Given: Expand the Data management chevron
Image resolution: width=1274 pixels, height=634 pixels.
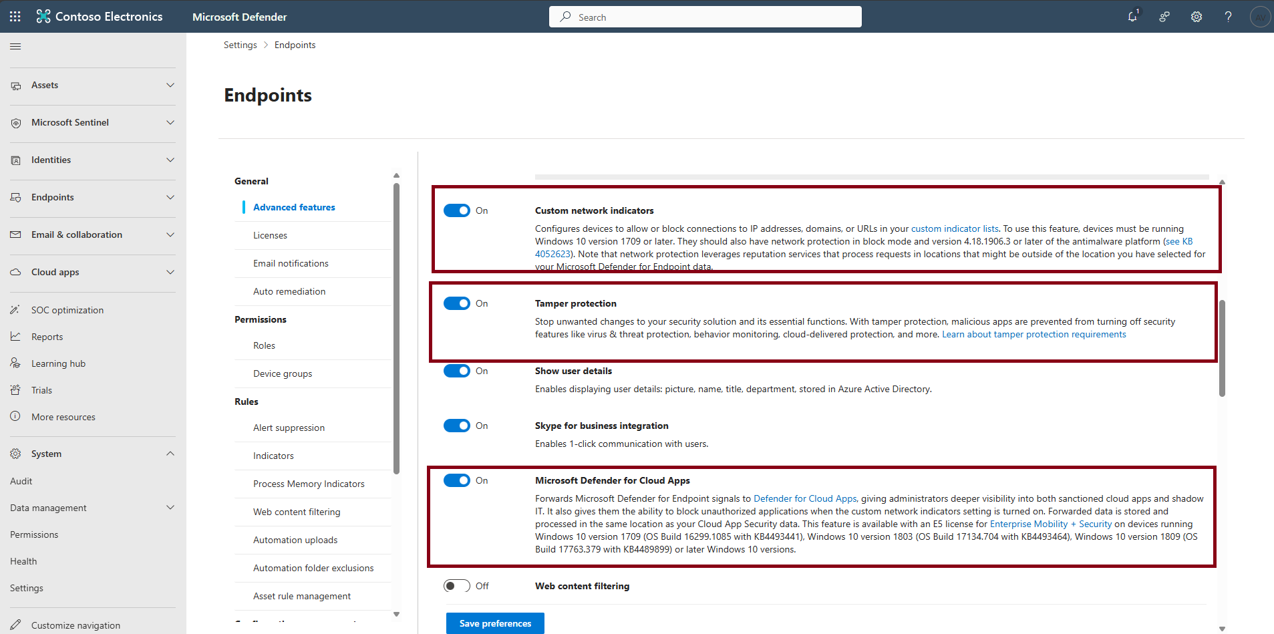Looking at the screenshot, I should pos(170,508).
